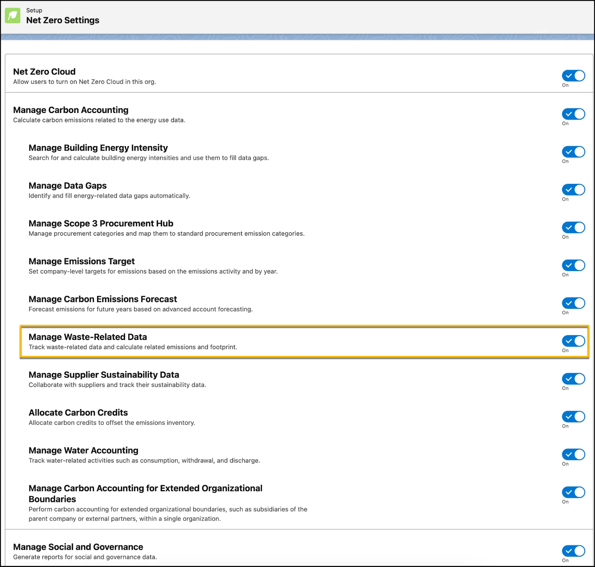Image resolution: width=595 pixels, height=567 pixels.
Task: Click 'Search for and calculate building energy intensities' text
Action: click(x=148, y=158)
